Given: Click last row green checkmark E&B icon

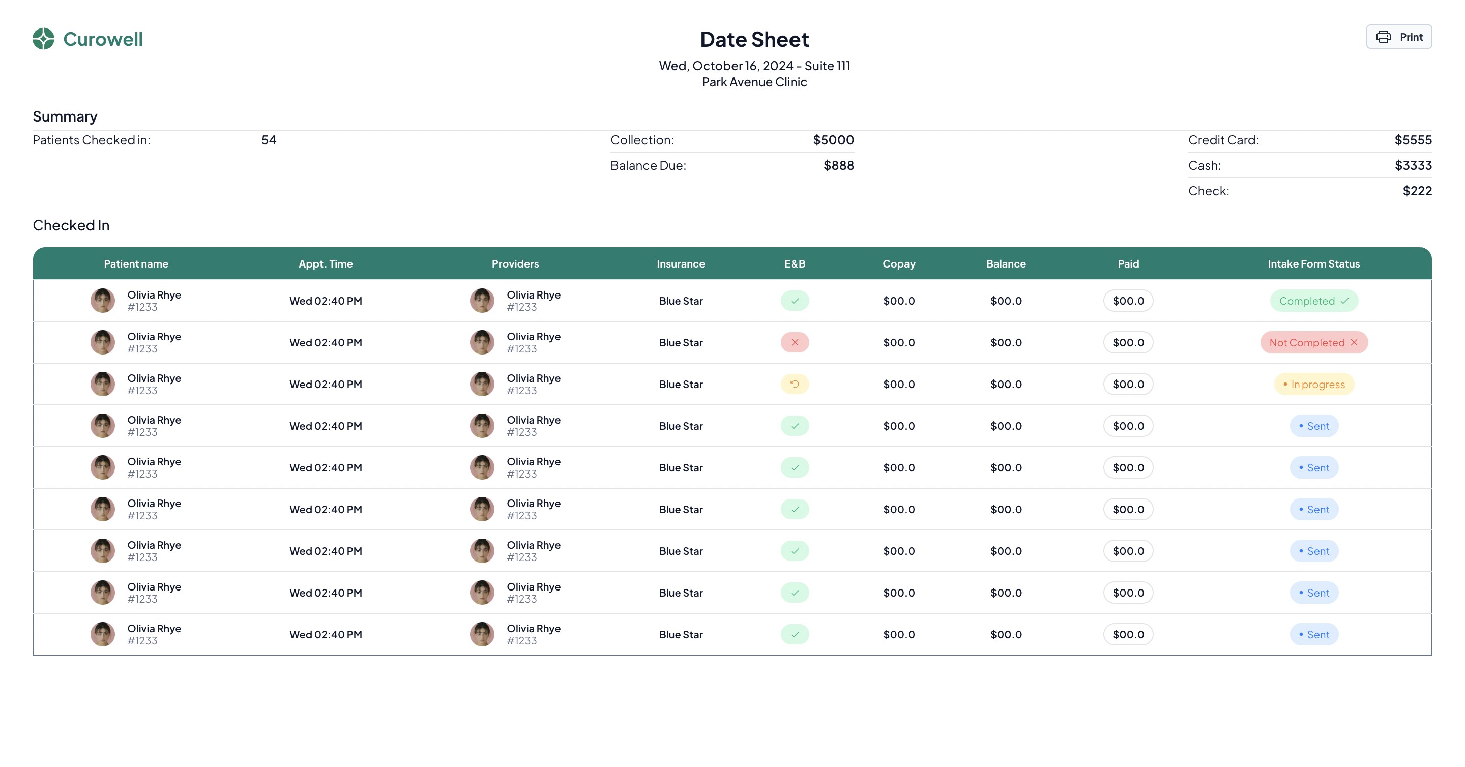Looking at the screenshot, I should tap(795, 635).
